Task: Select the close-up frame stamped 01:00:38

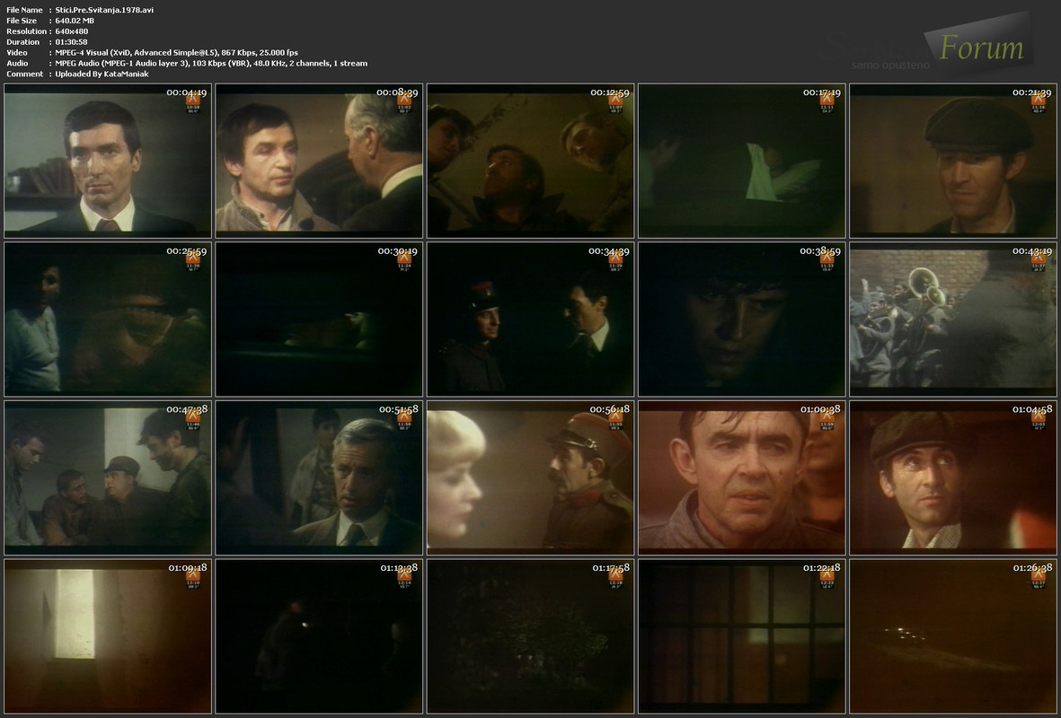Action: coord(741,477)
